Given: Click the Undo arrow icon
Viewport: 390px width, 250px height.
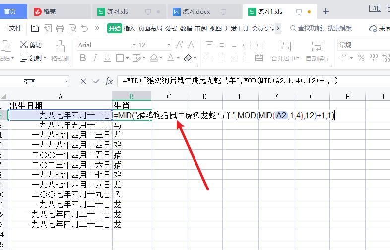Looking at the screenshot, I should click(x=85, y=28).
